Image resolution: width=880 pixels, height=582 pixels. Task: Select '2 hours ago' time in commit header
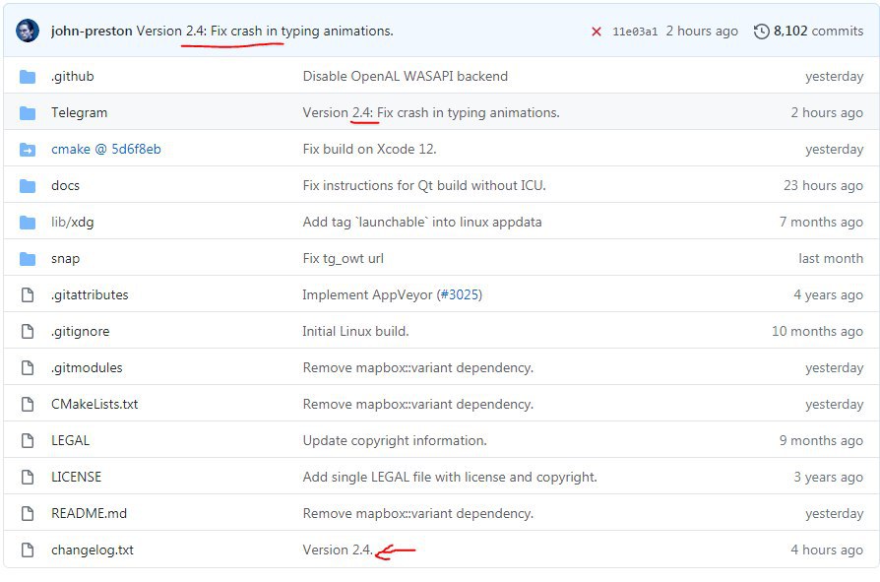click(702, 31)
